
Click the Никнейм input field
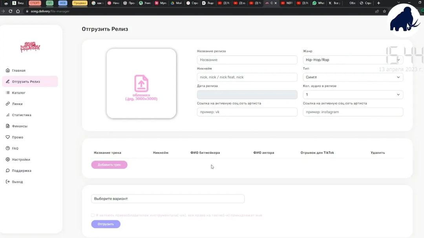coord(247,77)
